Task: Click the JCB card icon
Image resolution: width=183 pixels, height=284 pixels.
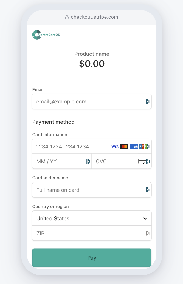Action: [143, 146]
